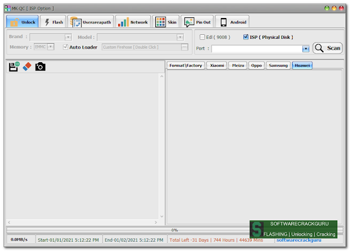Image resolution: width=350 pixels, height=251 pixels.
Task: Select the Huawei tab
Action: [302, 65]
